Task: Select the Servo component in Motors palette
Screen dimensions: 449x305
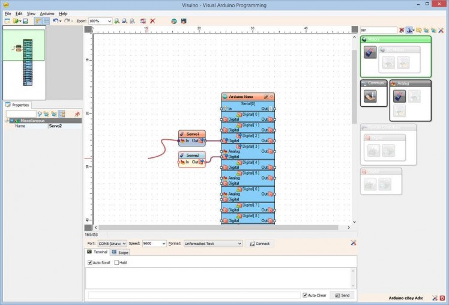Action: tap(370, 52)
